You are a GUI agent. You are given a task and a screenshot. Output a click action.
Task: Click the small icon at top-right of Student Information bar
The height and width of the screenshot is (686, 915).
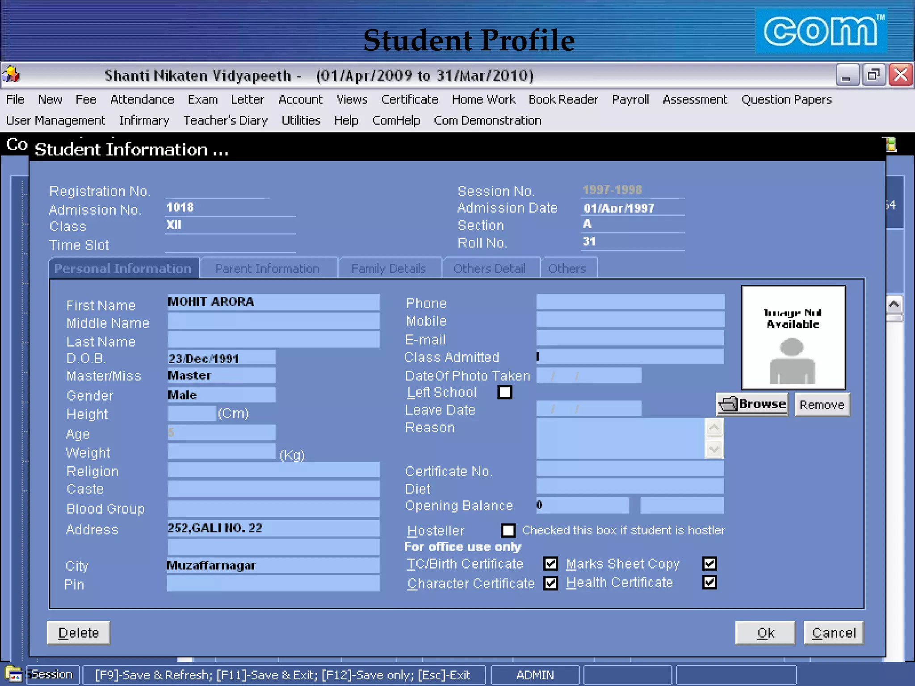pos(891,145)
